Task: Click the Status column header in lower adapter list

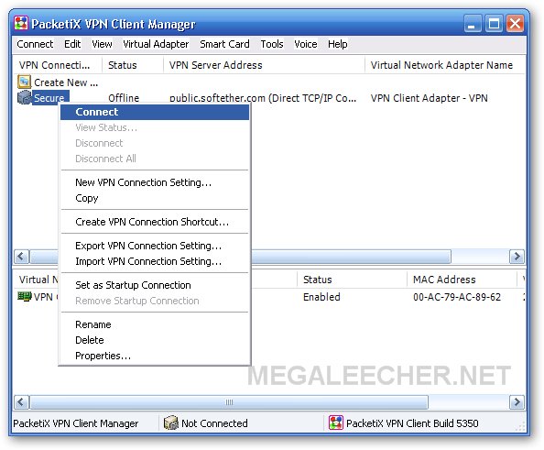Action: point(352,280)
